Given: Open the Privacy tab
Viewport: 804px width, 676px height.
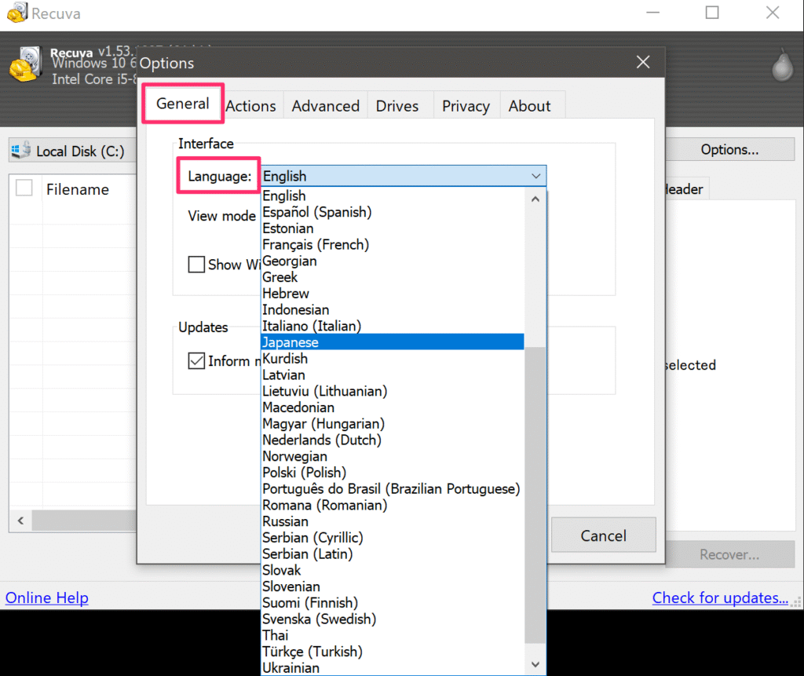Looking at the screenshot, I should [x=466, y=106].
